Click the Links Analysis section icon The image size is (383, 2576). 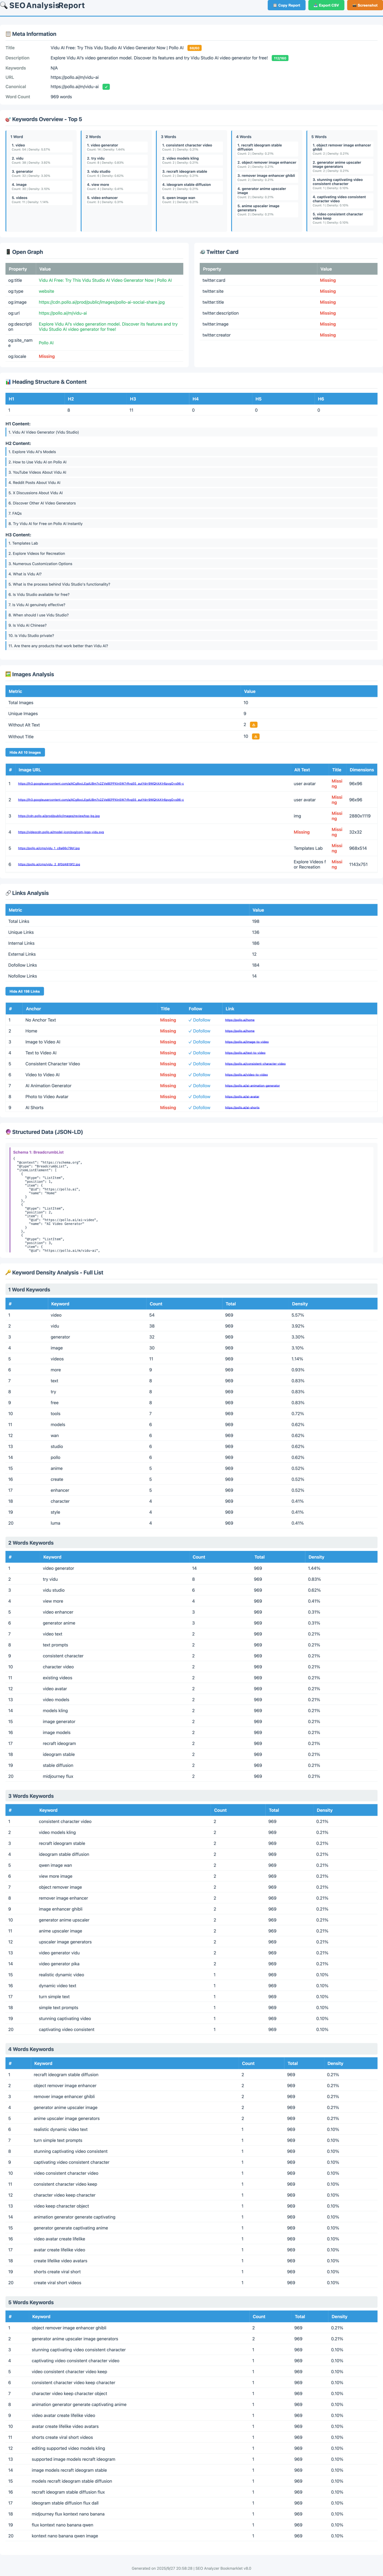(x=8, y=893)
